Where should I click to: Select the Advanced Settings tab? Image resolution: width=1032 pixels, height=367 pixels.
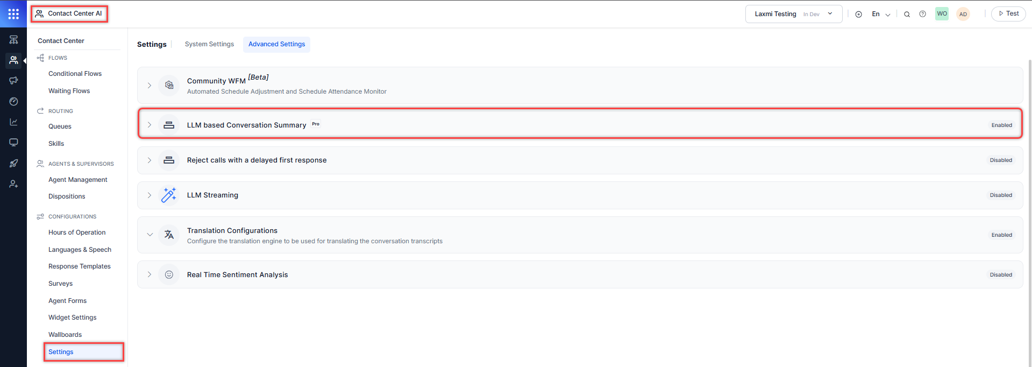pyautogui.click(x=276, y=44)
